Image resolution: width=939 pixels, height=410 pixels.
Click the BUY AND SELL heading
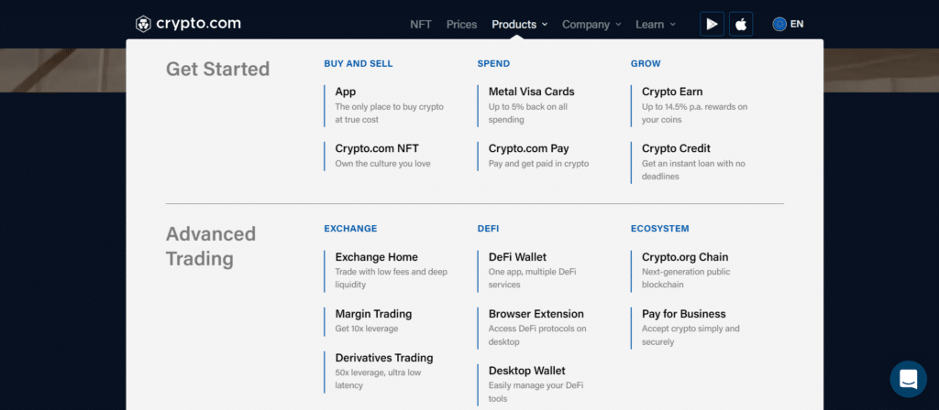coord(359,63)
